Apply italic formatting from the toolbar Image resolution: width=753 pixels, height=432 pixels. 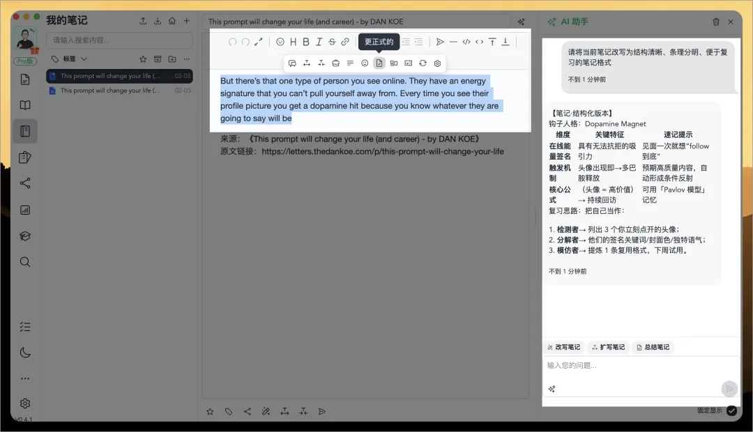point(319,42)
